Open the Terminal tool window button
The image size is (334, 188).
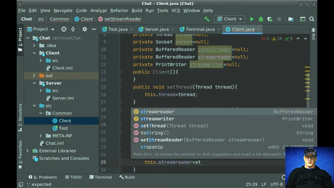click(x=101, y=177)
